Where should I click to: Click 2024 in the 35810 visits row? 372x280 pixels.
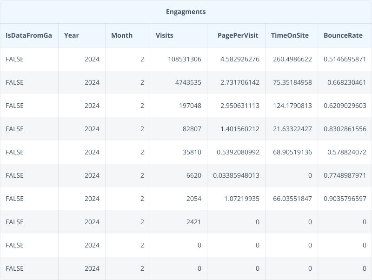92,152
